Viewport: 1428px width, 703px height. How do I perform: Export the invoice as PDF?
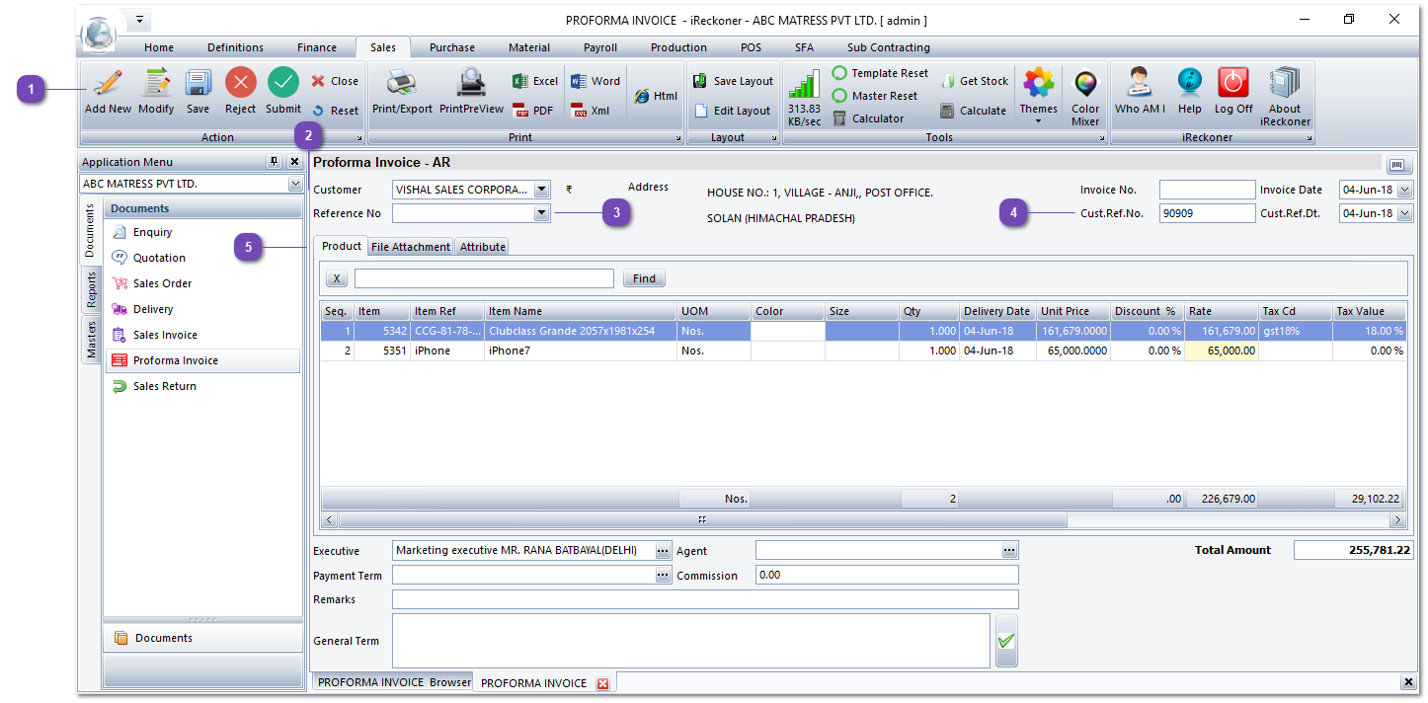[x=533, y=110]
